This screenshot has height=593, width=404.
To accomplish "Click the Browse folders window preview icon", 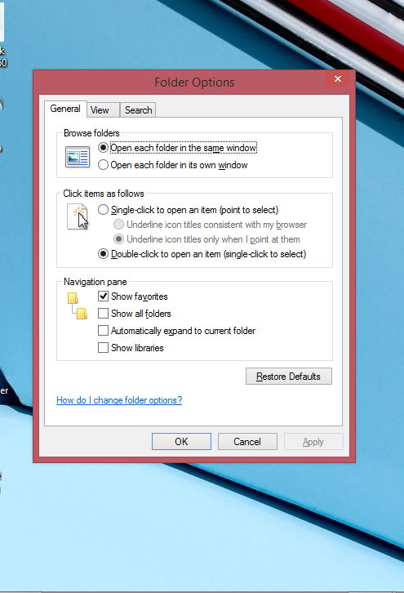I will click(78, 157).
